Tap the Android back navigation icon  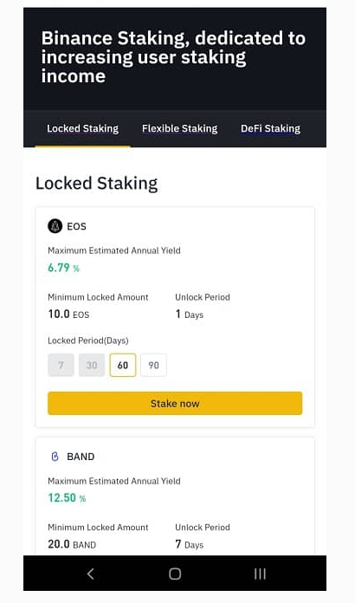tap(91, 574)
